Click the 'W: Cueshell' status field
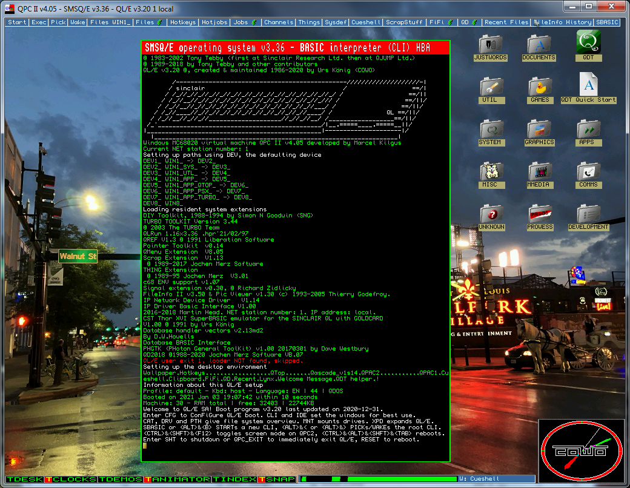The width and height of the screenshot is (630, 488). tap(497, 479)
